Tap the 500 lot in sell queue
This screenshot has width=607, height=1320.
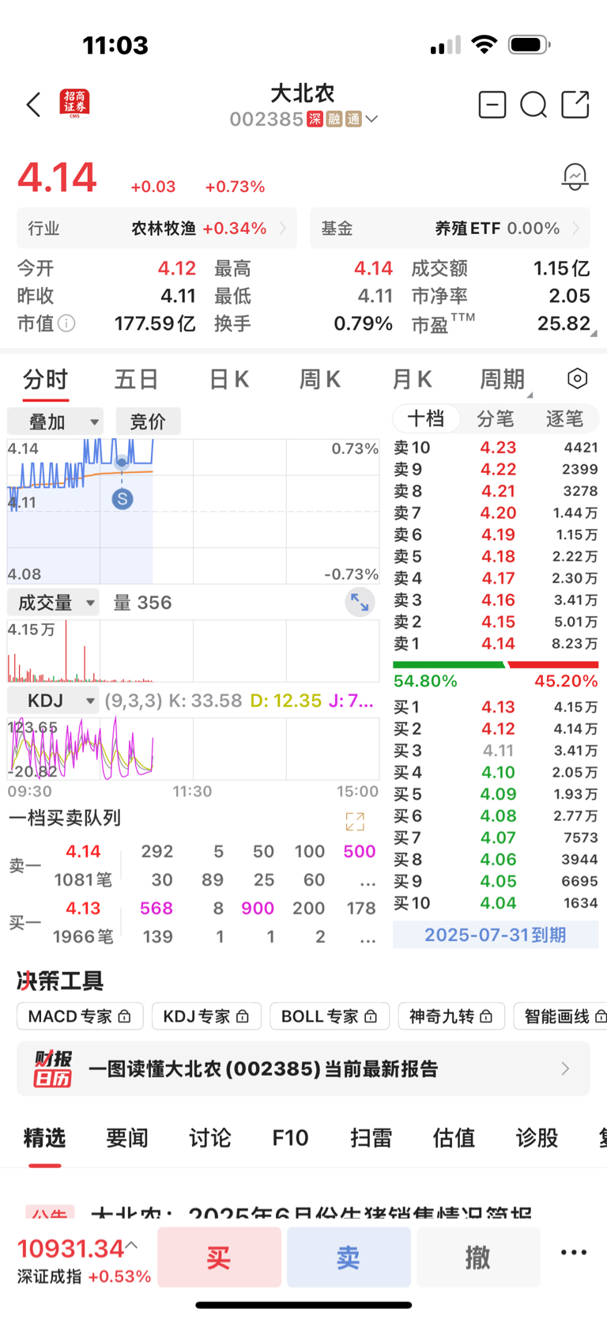pos(360,852)
